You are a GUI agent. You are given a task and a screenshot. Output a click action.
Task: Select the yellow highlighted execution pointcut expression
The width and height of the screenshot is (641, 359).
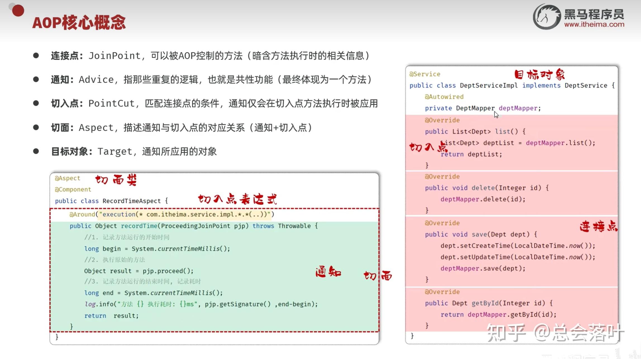click(x=184, y=214)
